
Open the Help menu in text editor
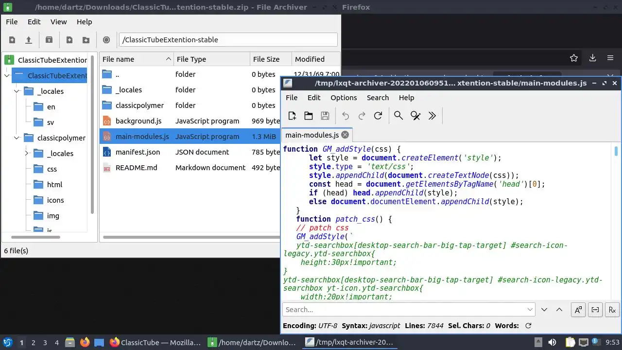(406, 98)
